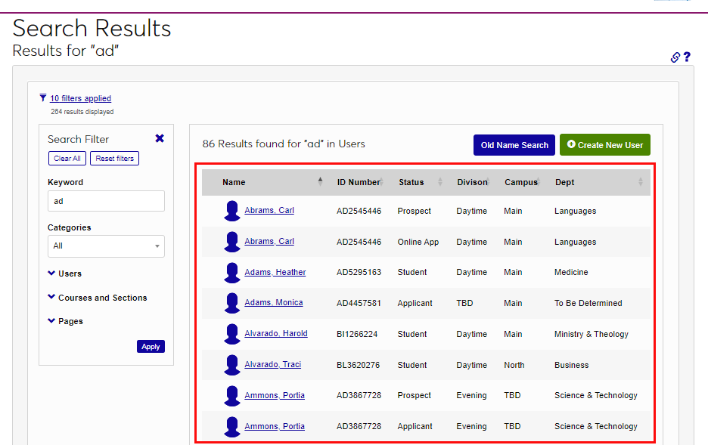Click the avatar icon for Alvarado, Traci
This screenshot has height=445, width=708.
[x=232, y=365]
